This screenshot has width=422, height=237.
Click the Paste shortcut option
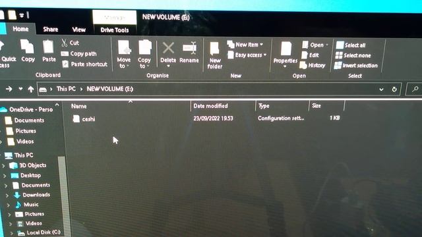tap(85, 64)
